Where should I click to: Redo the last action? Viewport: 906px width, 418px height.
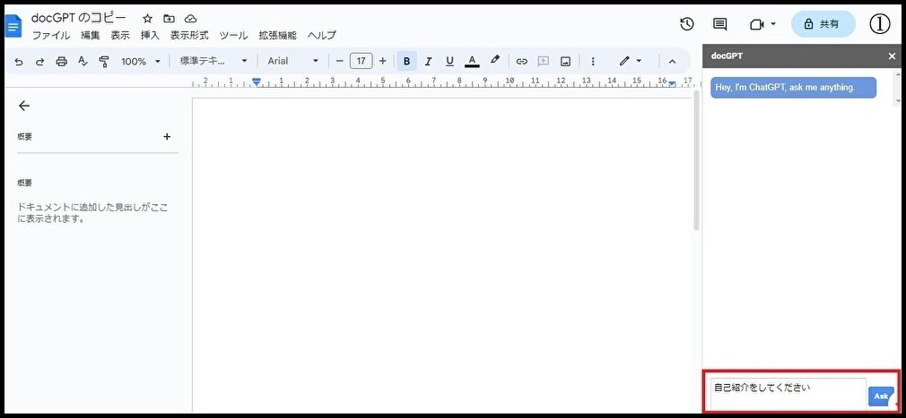coord(39,61)
